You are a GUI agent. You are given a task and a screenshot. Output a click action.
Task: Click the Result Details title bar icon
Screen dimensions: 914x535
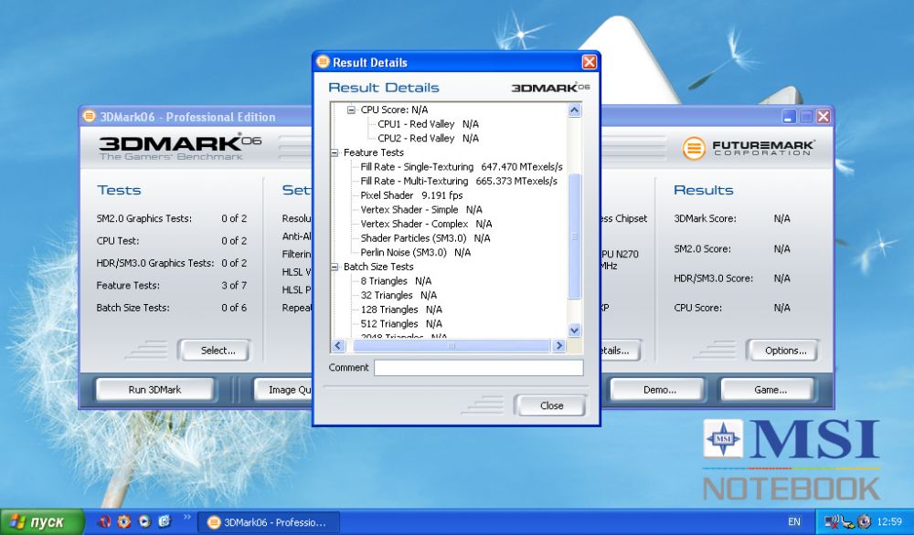pyautogui.click(x=323, y=62)
